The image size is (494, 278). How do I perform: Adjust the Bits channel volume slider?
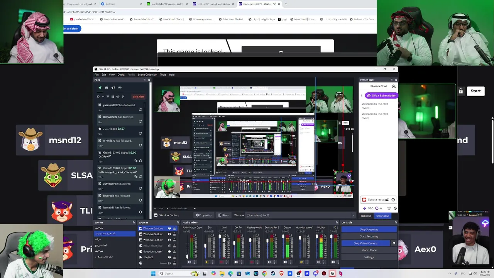click(205, 246)
